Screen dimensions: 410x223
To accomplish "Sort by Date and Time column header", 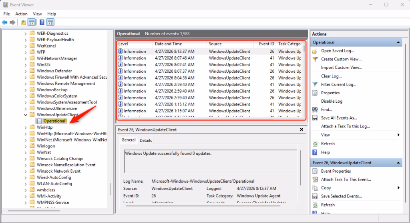I will click(180, 44).
